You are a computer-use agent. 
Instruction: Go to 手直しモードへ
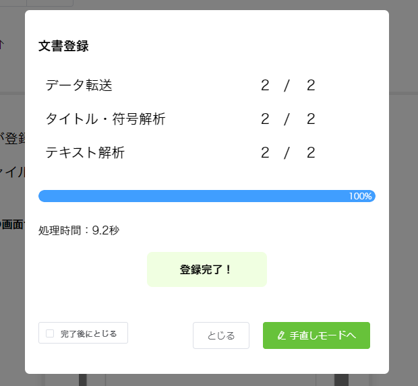[x=316, y=335]
